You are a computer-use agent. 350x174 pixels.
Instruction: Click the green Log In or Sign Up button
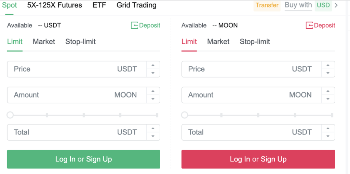[83, 159]
